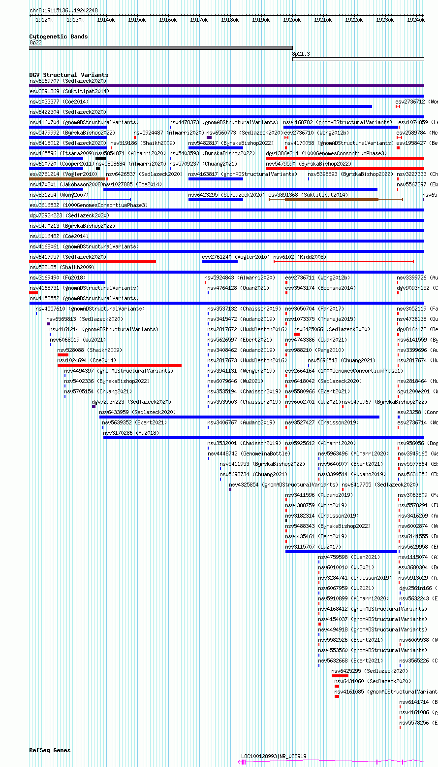Click the 8p21.3 band label

(x=301, y=54)
